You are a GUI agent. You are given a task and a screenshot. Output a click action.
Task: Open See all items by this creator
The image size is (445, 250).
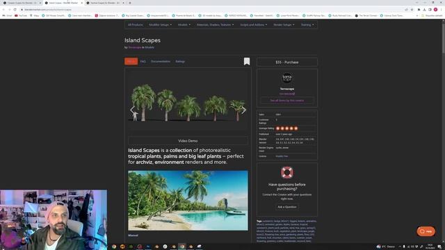287,101
